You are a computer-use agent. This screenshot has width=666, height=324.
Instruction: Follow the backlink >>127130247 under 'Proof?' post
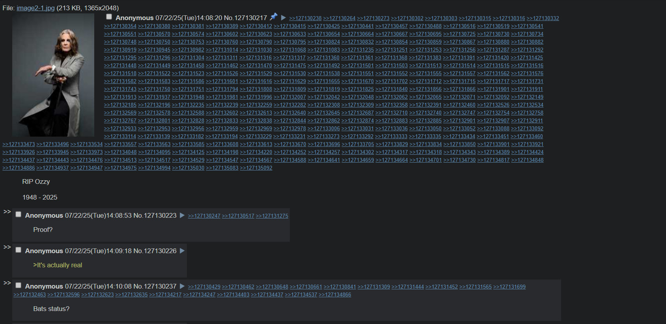(x=204, y=216)
